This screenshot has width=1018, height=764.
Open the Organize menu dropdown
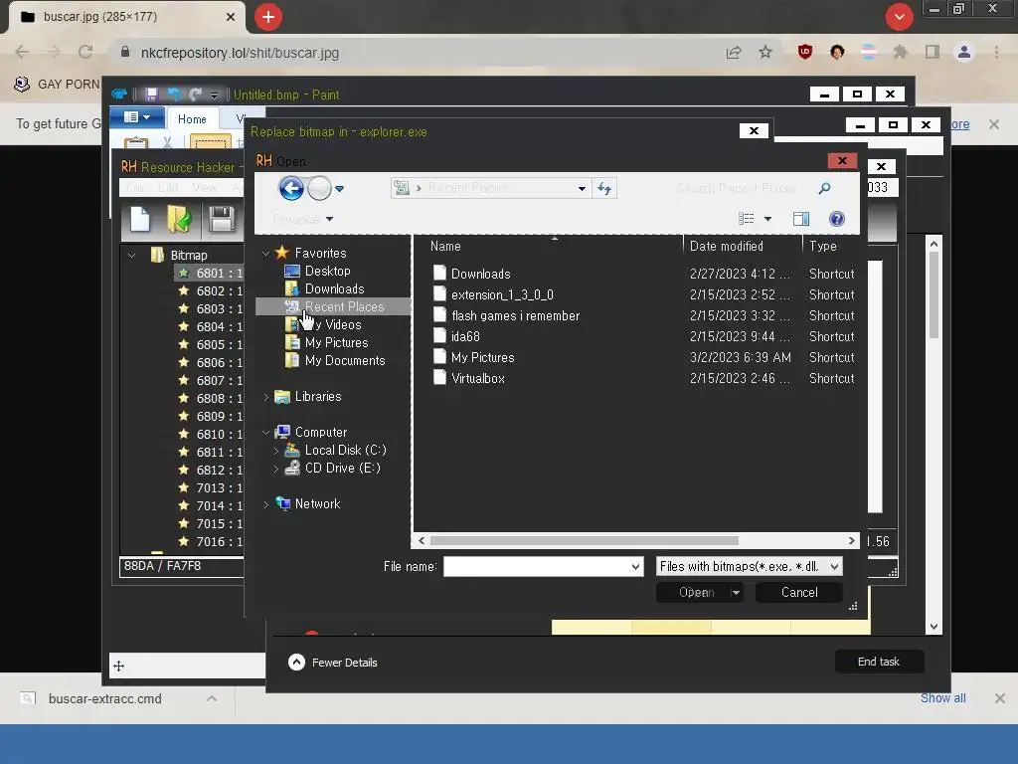coord(302,219)
